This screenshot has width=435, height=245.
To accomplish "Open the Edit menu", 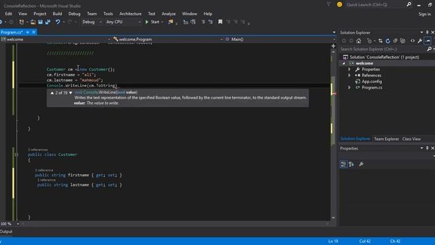I will (x=9, y=14).
